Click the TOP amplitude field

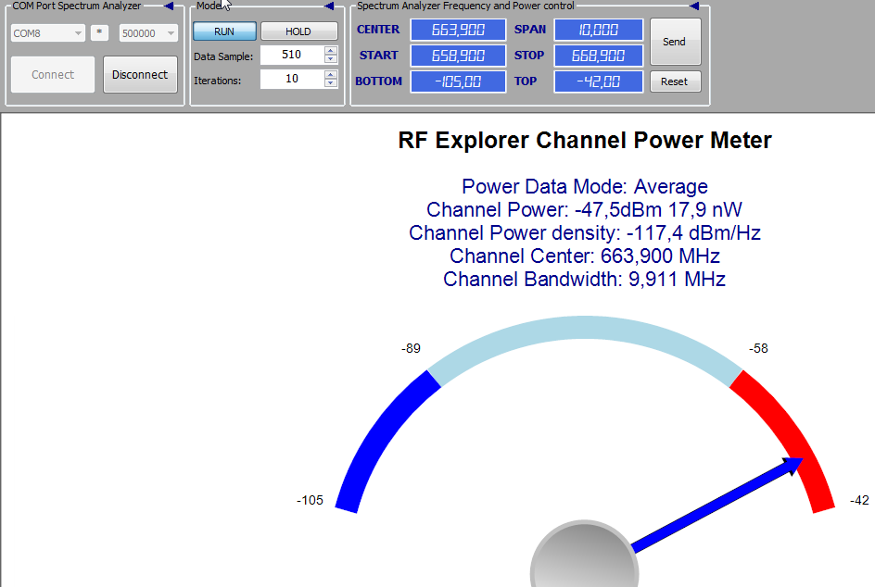598,81
